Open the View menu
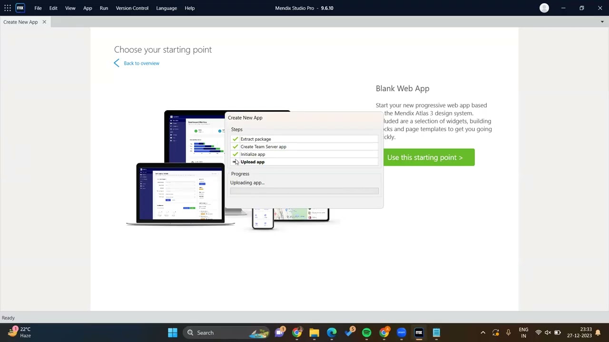609x342 pixels. (x=70, y=8)
